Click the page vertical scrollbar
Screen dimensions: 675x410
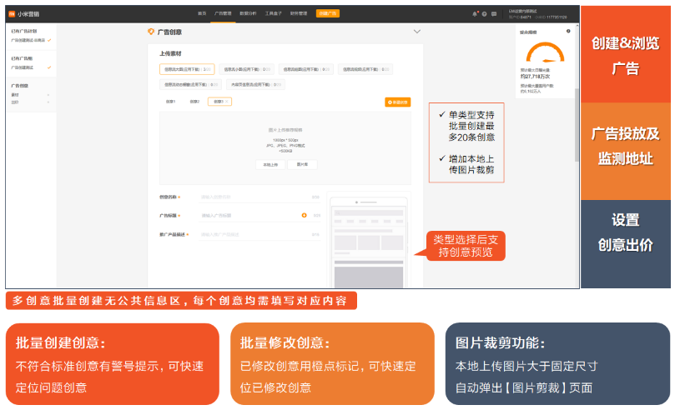(577, 125)
